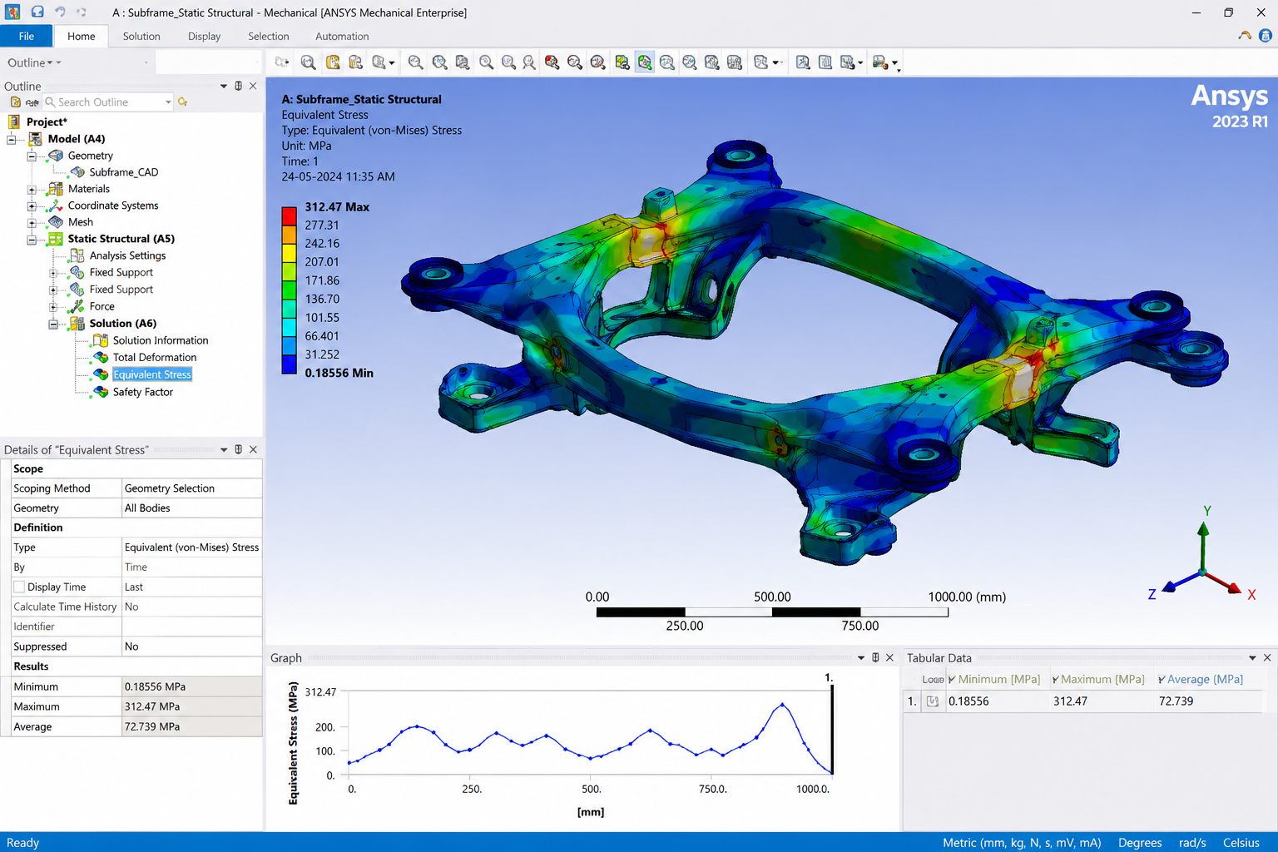
Task: Expand the Coordinate Systems node
Action: (x=32, y=206)
